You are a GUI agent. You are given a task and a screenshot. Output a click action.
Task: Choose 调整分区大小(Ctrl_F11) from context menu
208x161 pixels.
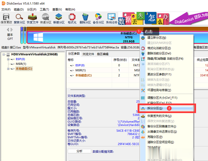coord(167,98)
